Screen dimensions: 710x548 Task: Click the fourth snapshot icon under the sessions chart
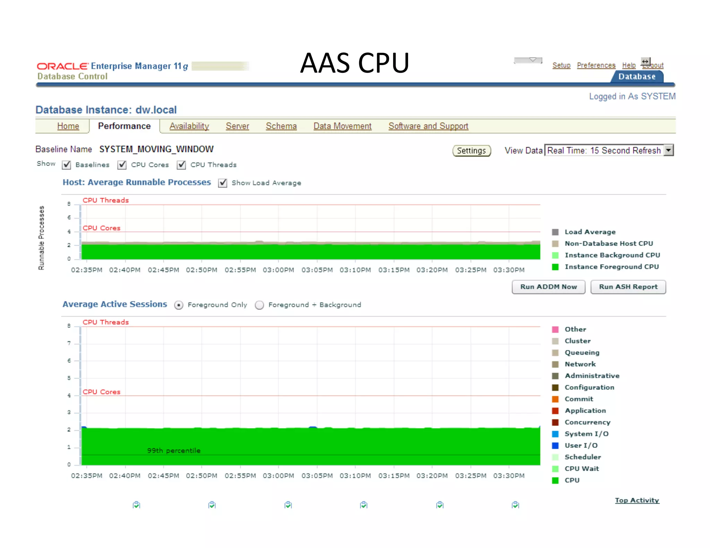364,505
